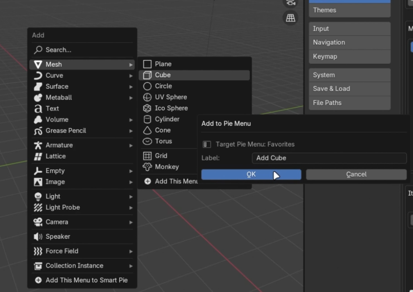The image size is (413, 292).
Task: Open Keymap preferences section
Action: pyautogui.click(x=350, y=56)
